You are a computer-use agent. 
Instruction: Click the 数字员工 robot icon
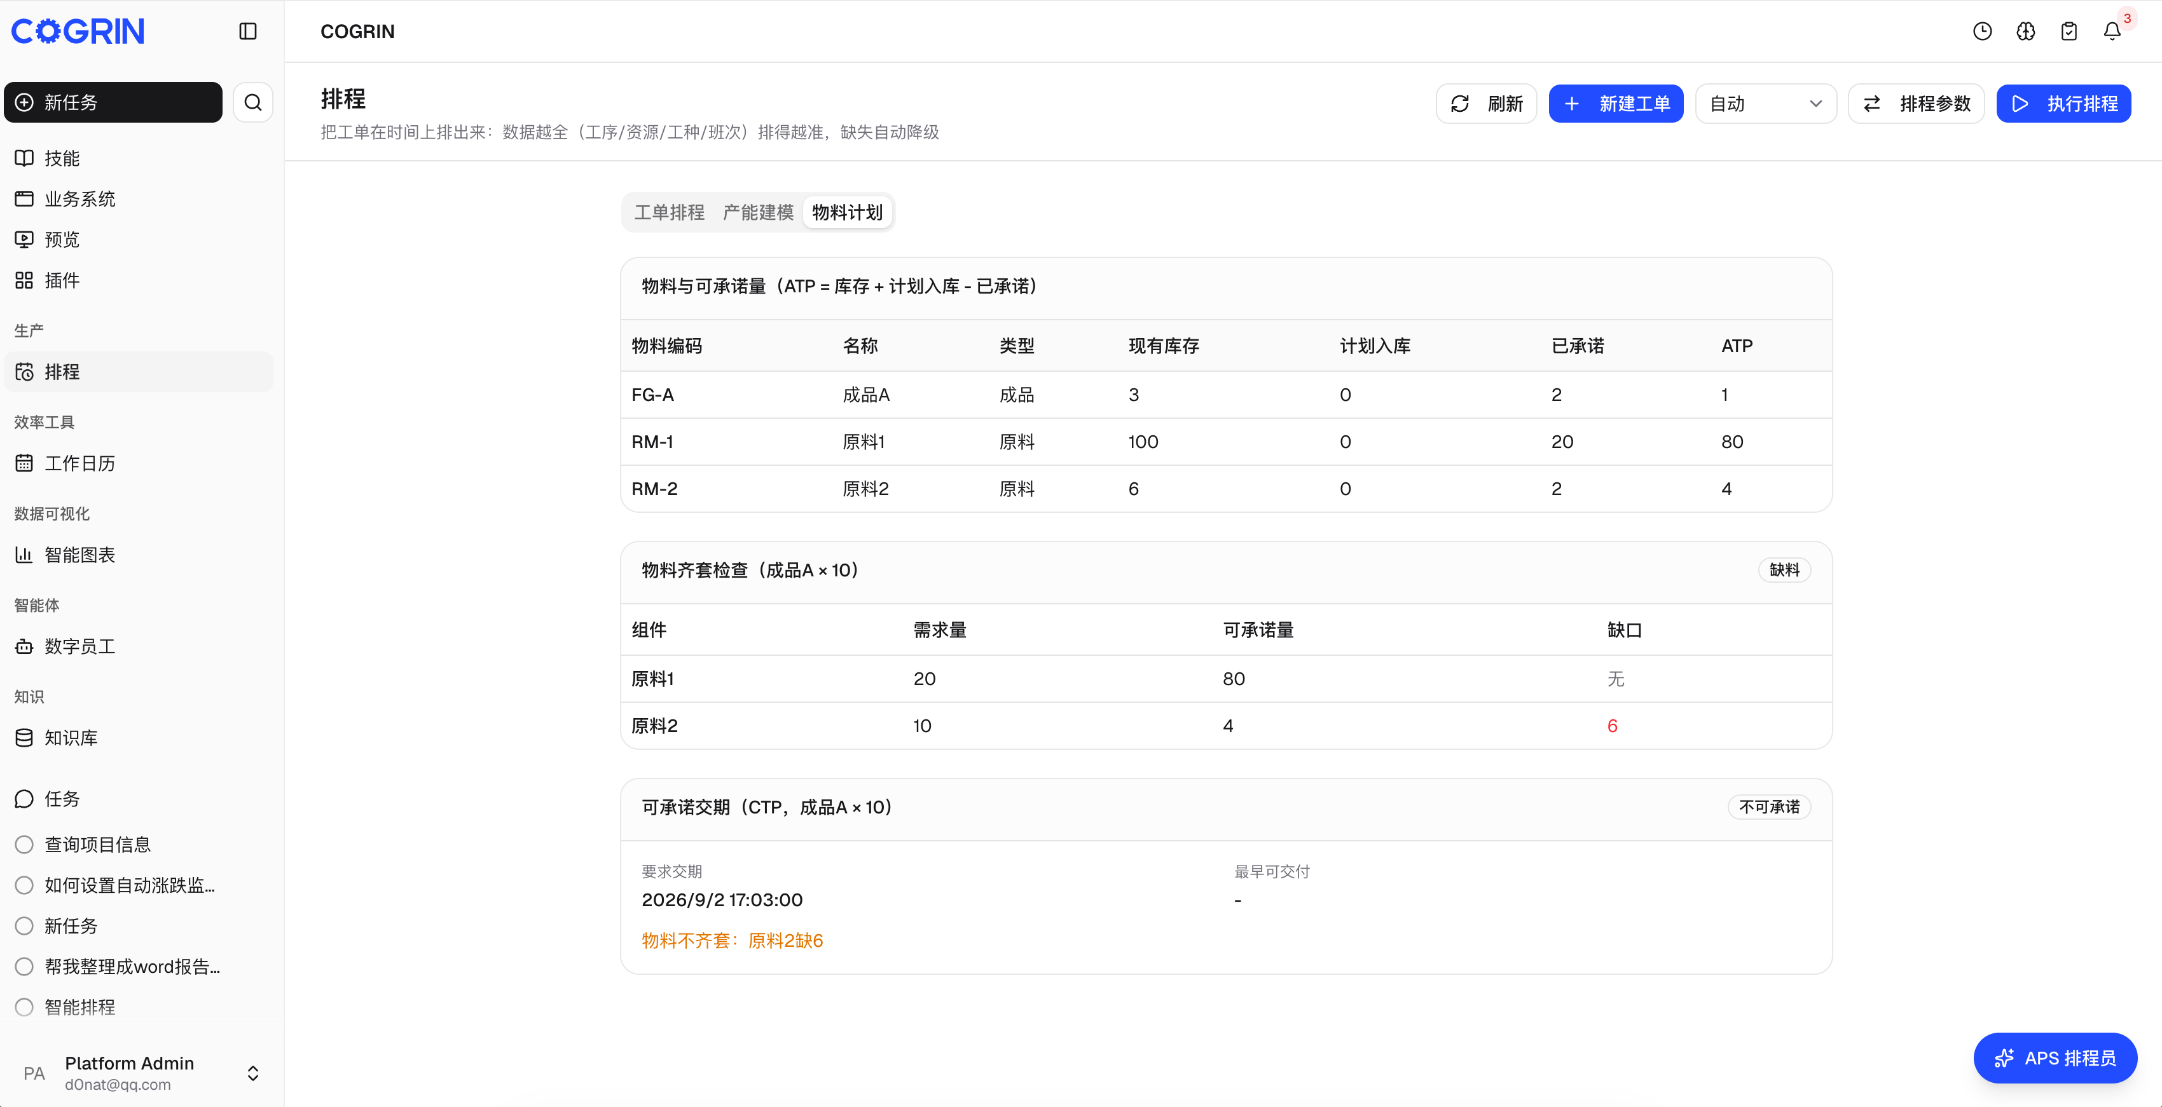[24, 646]
